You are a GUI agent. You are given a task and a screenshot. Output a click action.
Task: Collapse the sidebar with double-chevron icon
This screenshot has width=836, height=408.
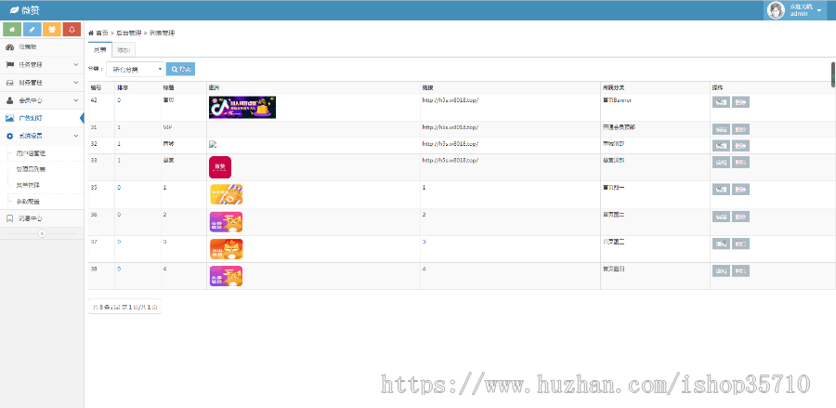coord(42,233)
